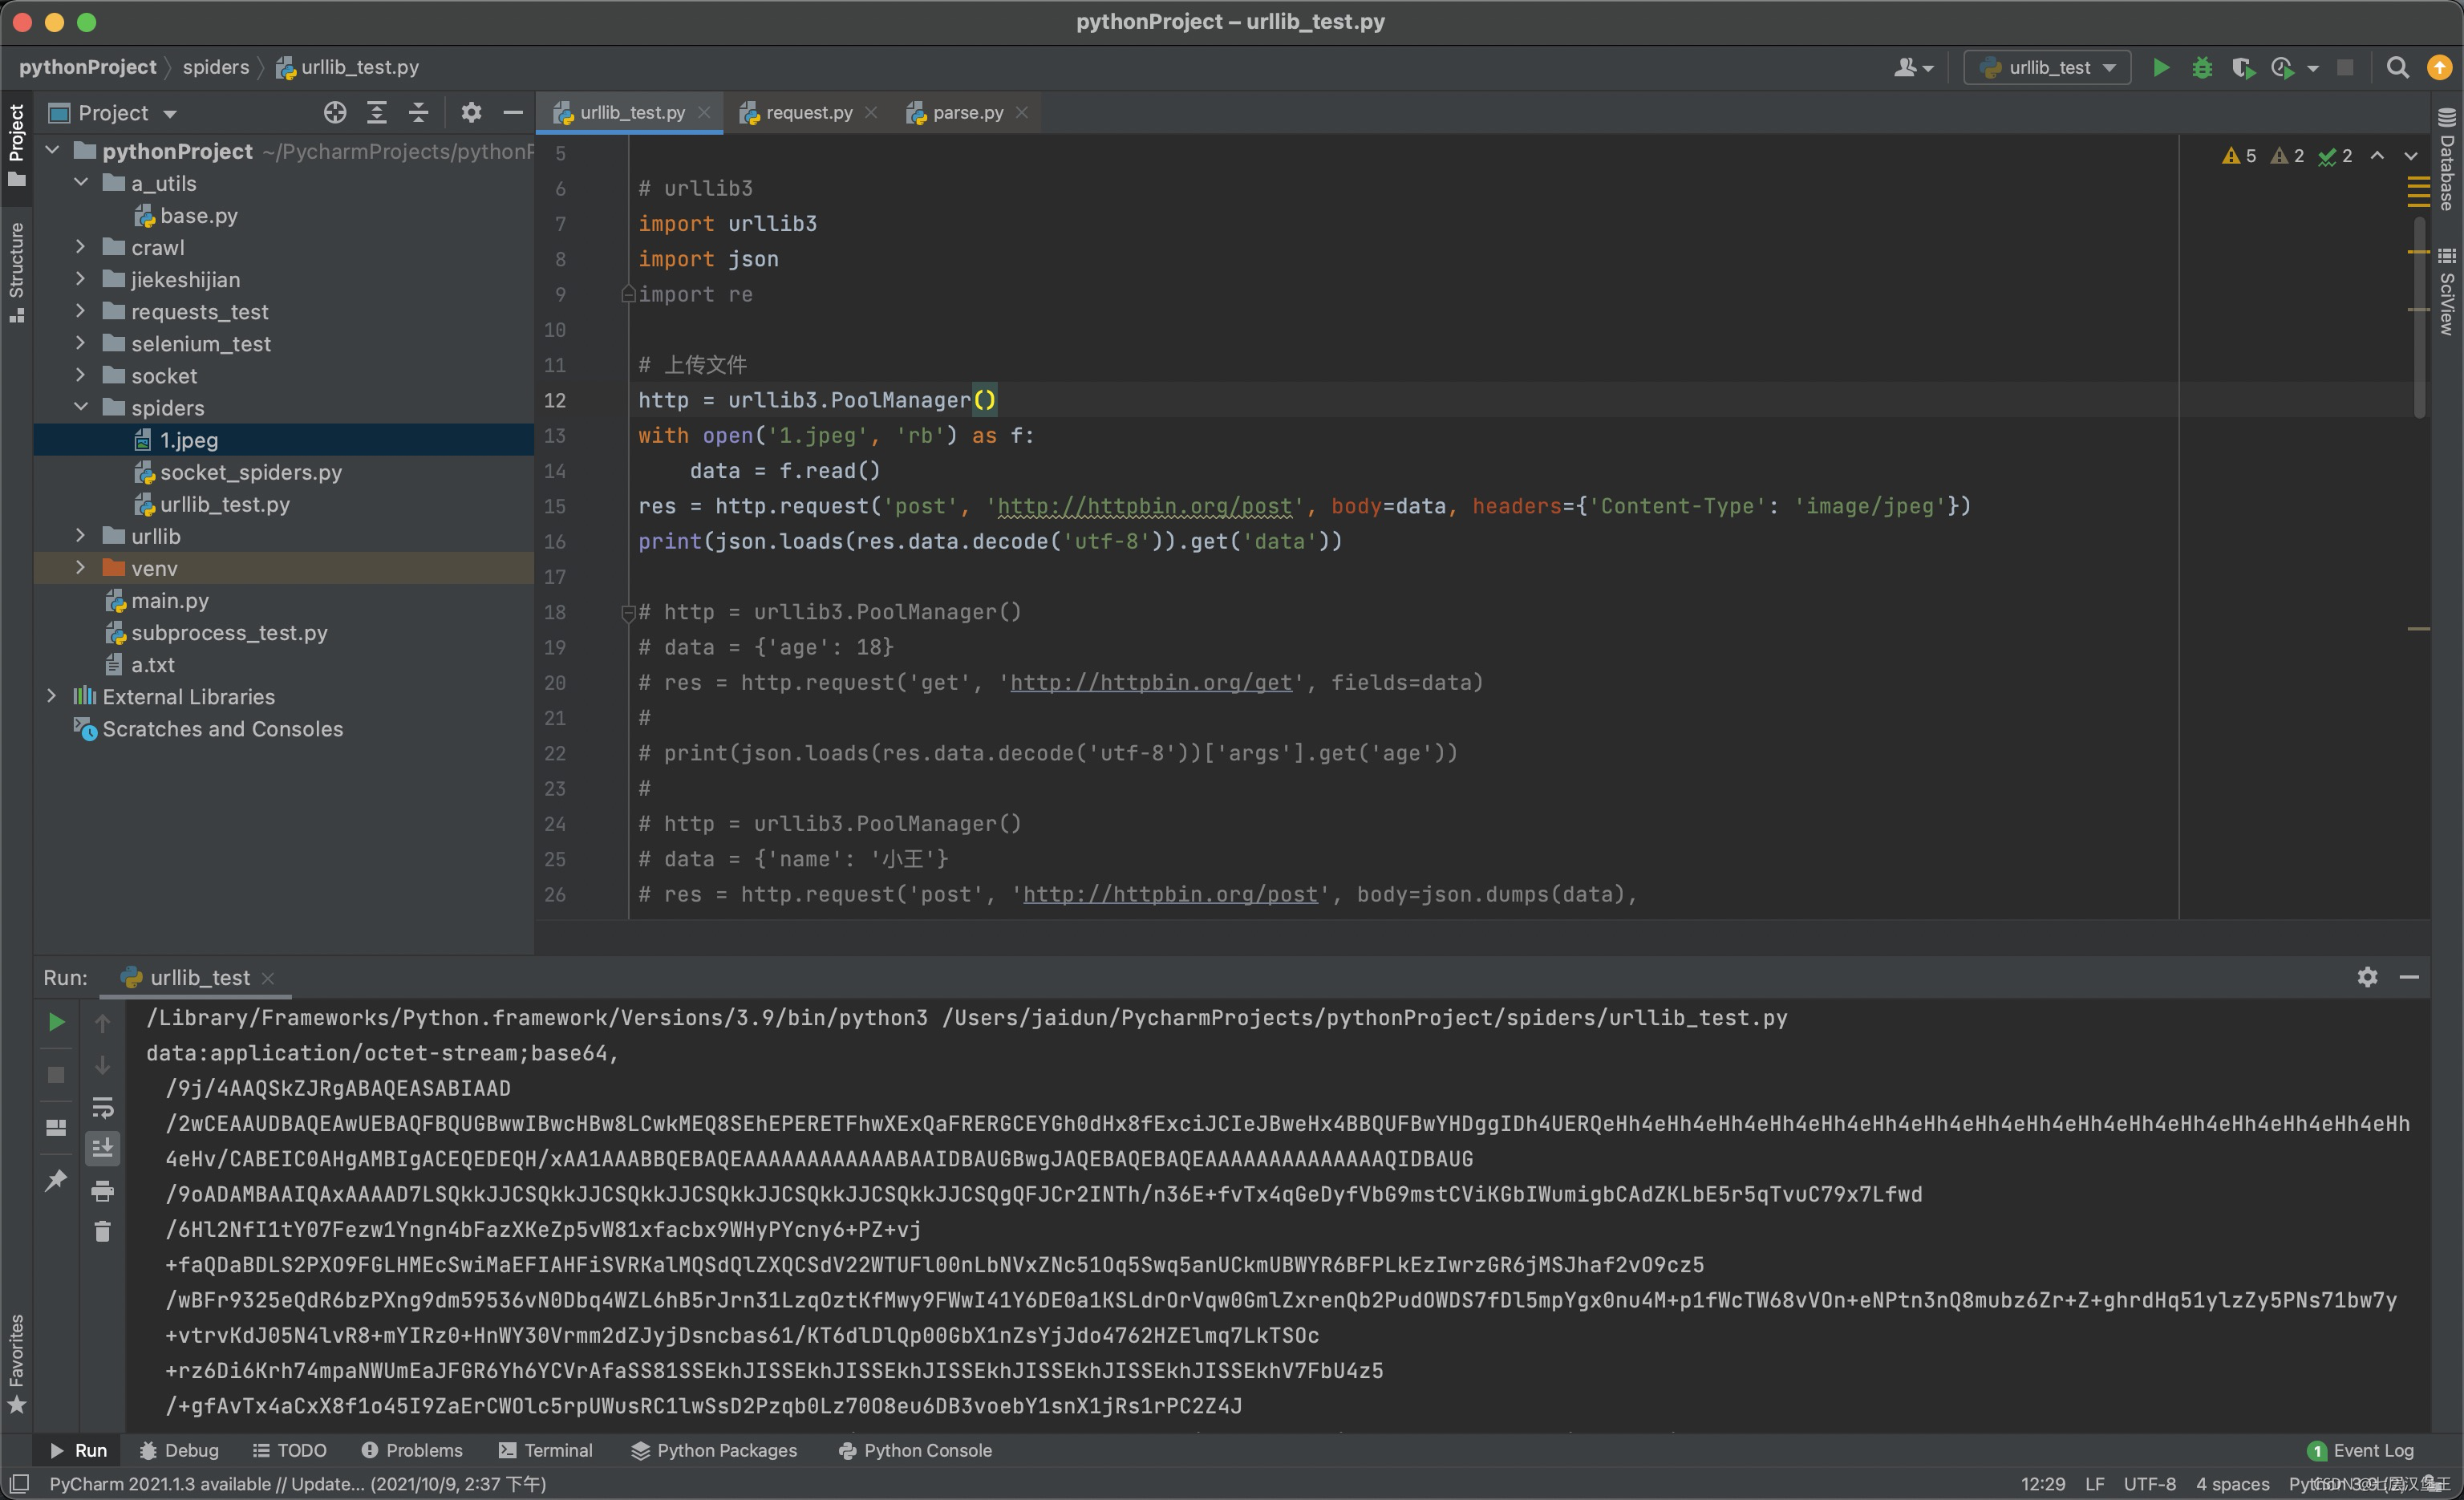Open the Terminal tool window tab
The image size is (2464, 1500).
point(545,1450)
